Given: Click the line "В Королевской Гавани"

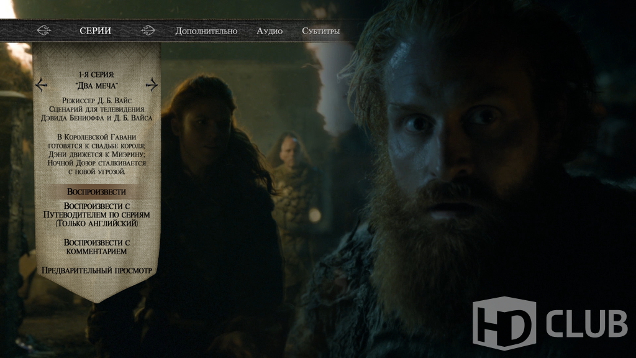Looking at the screenshot, I should 96,137.
